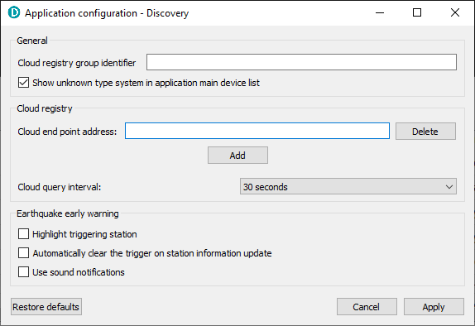The height and width of the screenshot is (326, 475).
Task: Cancel the configuration changes
Action: (x=367, y=307)
